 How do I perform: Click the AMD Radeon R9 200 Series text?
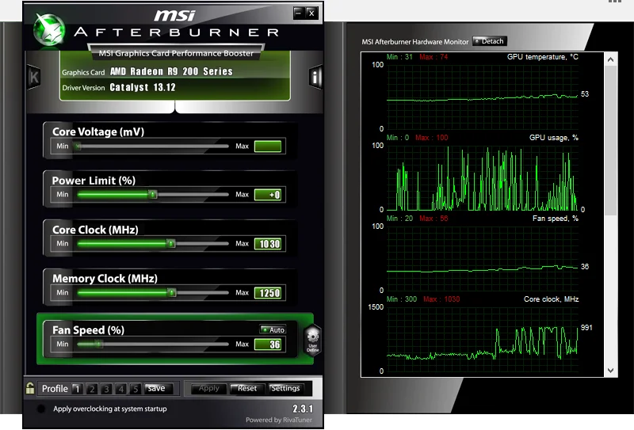click(x=171, y=71)
